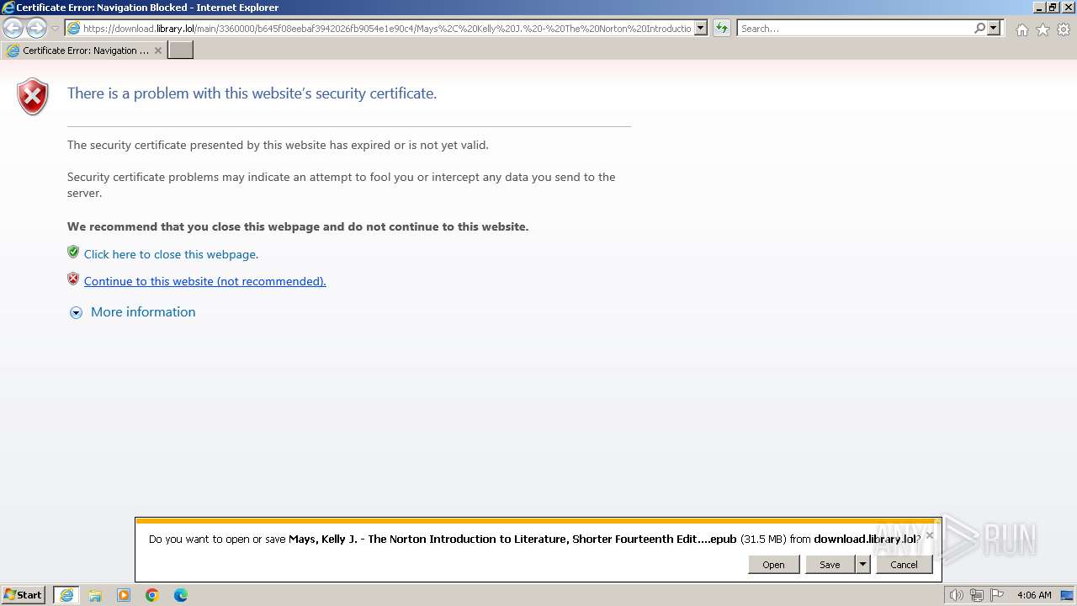The height and width of the screenshot is (606, 1077).
Task: Go back using the browser Back arrow
Action: point(13,28)
